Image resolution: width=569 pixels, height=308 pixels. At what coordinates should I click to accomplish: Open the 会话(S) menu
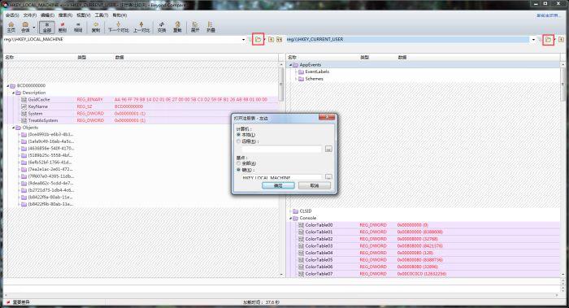pos(12,15)
